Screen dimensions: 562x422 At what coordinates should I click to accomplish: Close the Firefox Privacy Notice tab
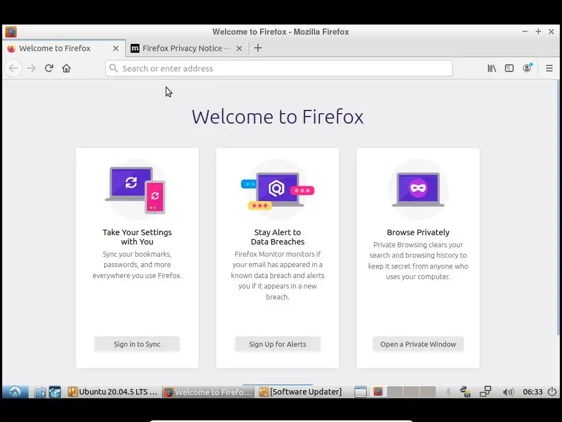239,48
